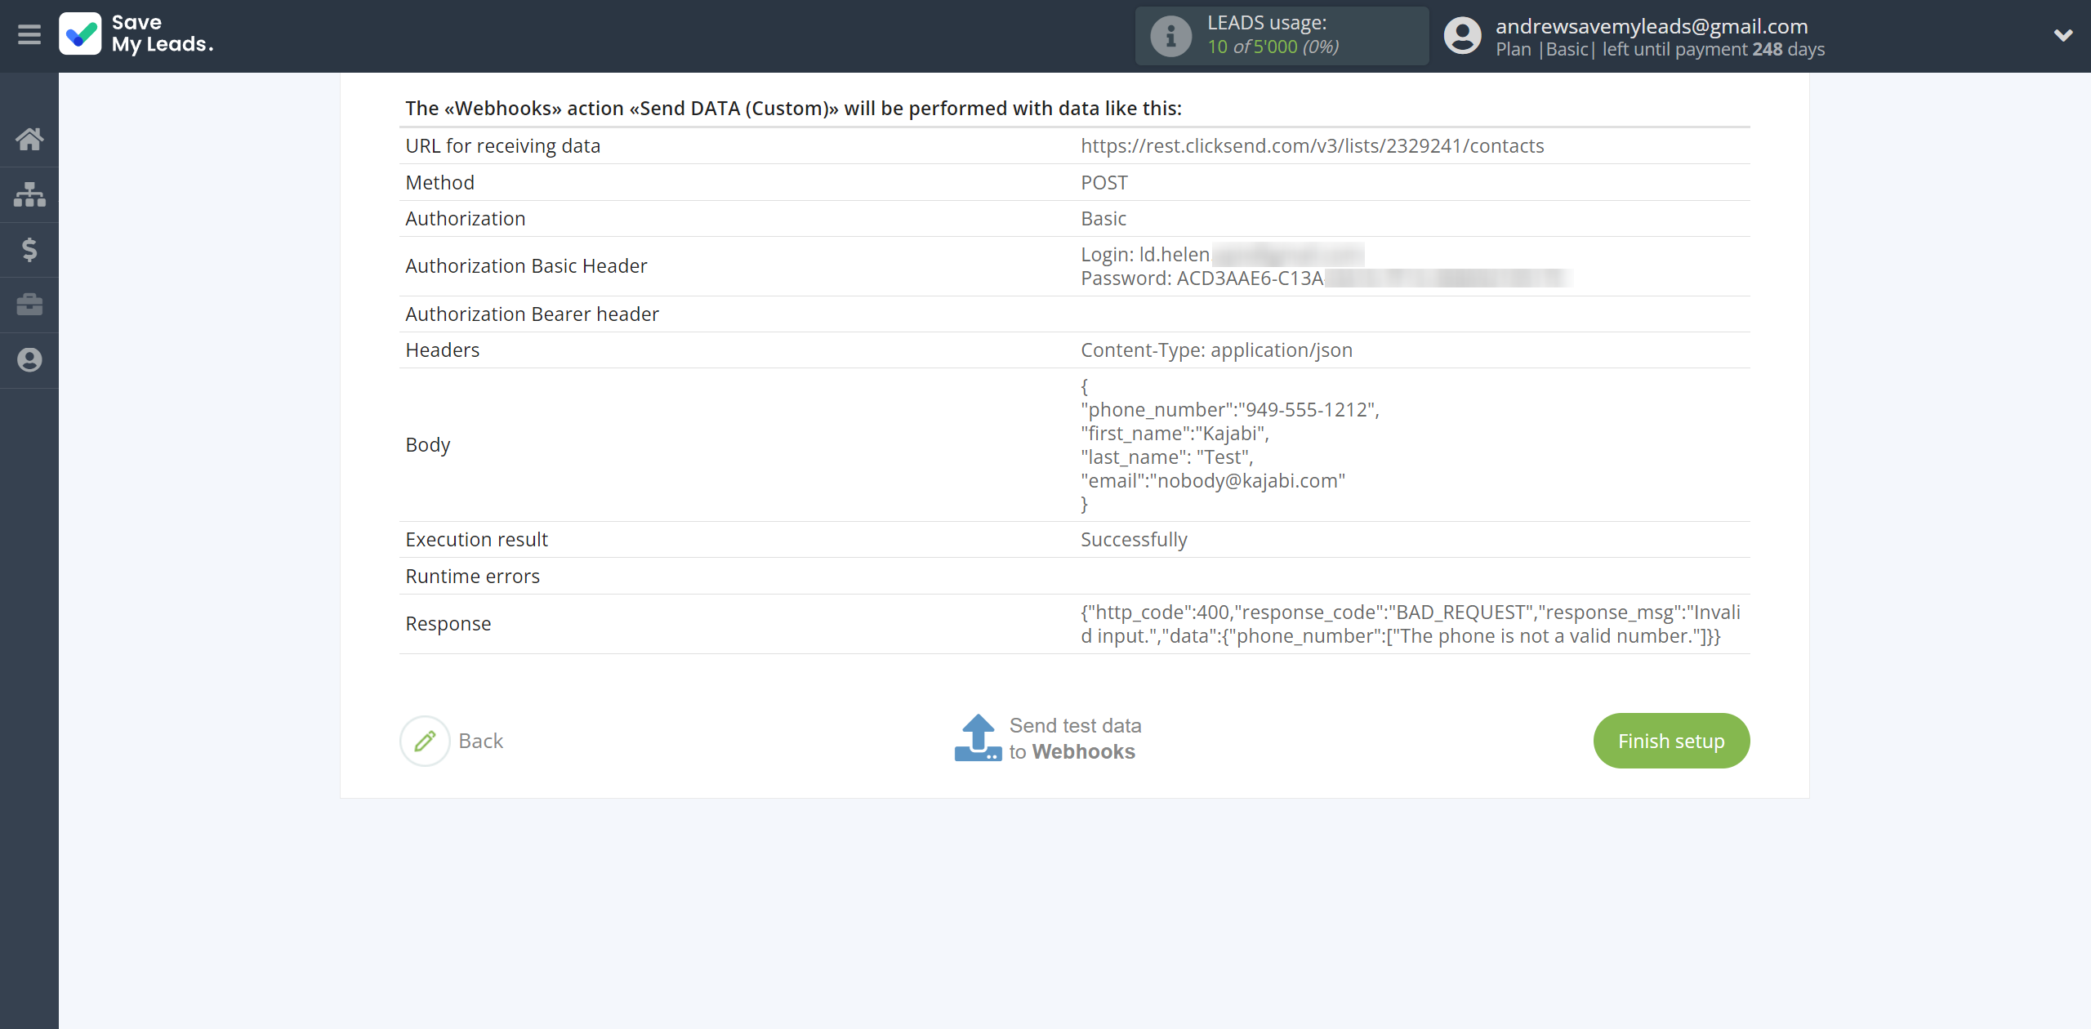Click the Authorization Bearer header label
2091x1029 pixels.
532,314
